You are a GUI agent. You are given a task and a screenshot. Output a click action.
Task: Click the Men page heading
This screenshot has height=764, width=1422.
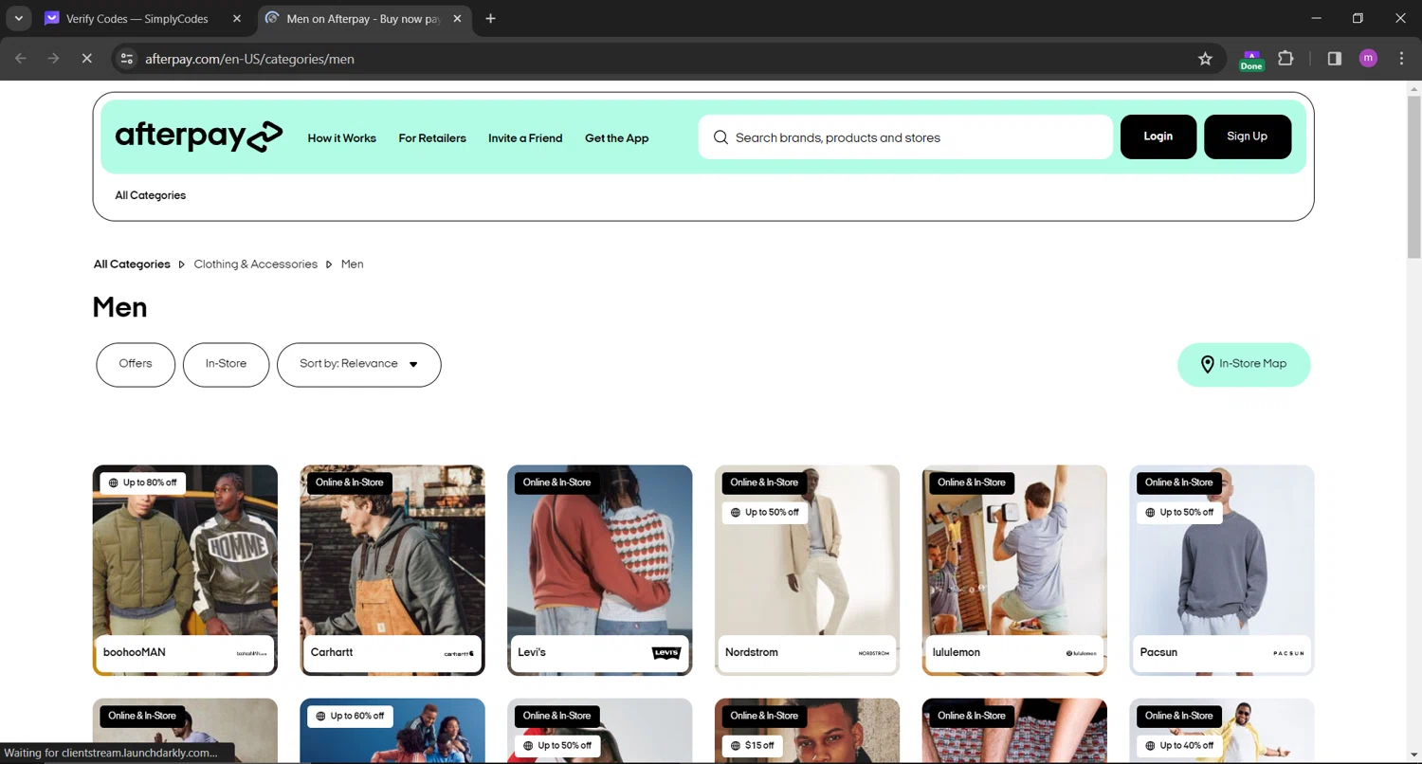tap(120, 307)
